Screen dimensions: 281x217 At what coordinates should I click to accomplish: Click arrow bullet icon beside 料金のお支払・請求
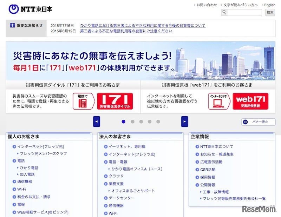pos(14,197)
